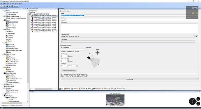
Task: Open the Action menu in the menu bar
Action: pyautogui.click(x=12, y=4)
